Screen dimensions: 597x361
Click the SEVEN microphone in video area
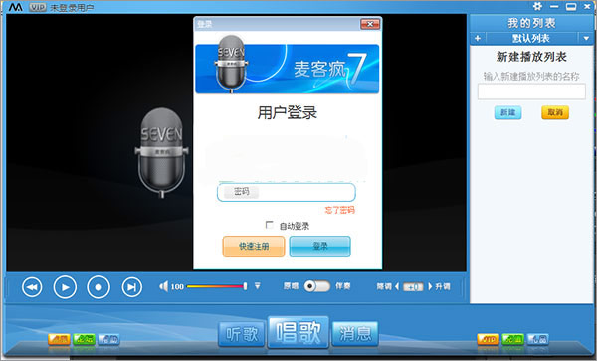[x=161, y=152]
